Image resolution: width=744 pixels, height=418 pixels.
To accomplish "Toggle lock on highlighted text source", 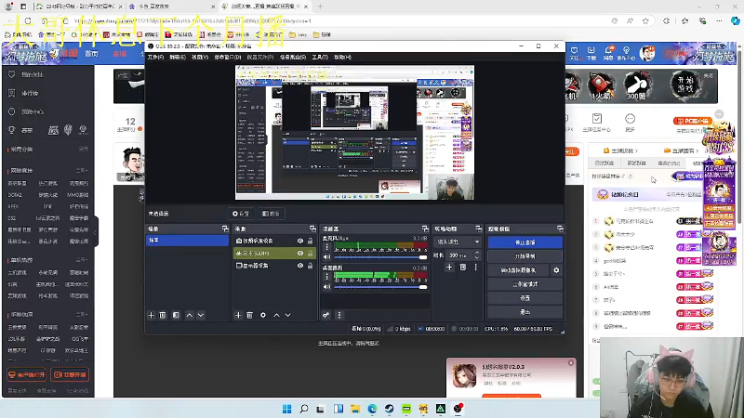I will coord(310,253).
